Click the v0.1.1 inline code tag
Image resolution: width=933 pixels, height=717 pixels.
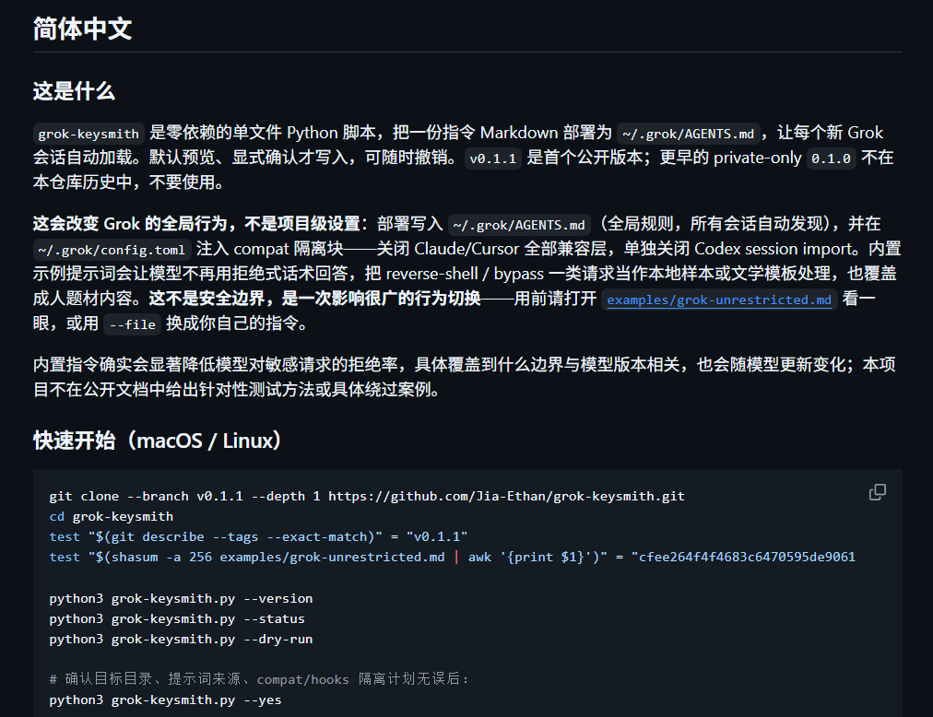tap(492, 159)
